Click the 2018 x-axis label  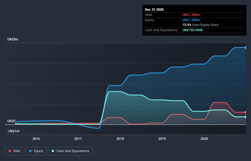tap(120, 139)
